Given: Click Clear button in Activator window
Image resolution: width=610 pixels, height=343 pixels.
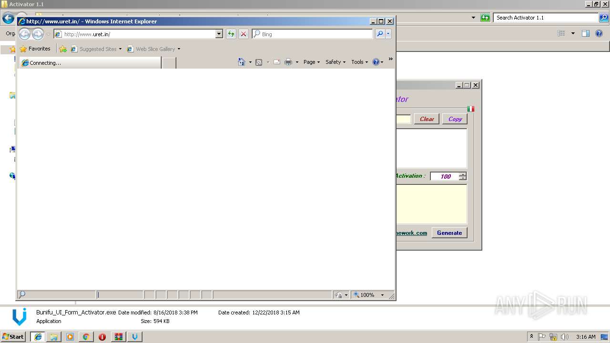Looking at the screenshot, I should point(427,119).
